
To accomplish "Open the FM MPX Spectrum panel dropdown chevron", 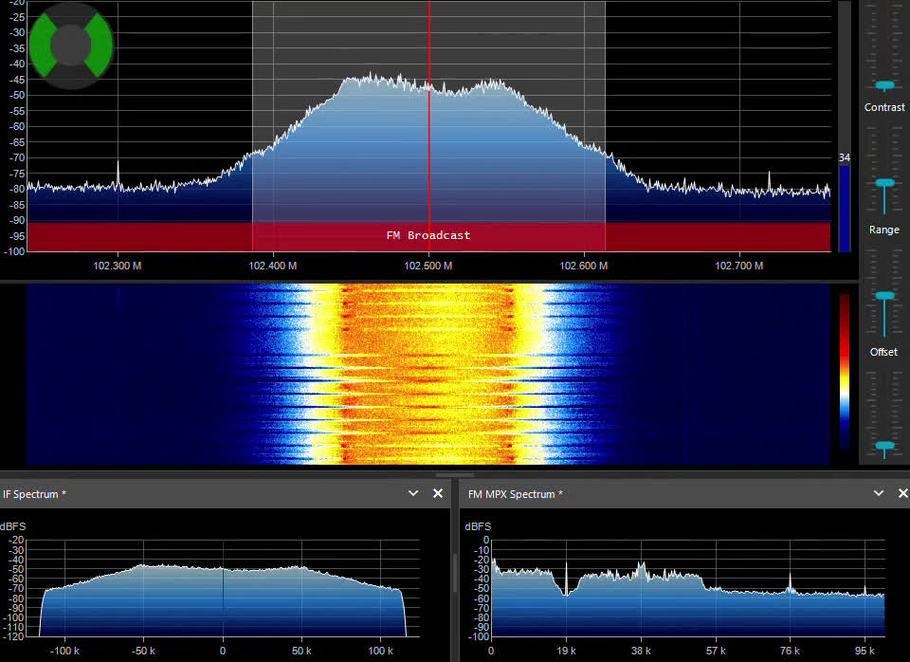I will click(878, 493).
